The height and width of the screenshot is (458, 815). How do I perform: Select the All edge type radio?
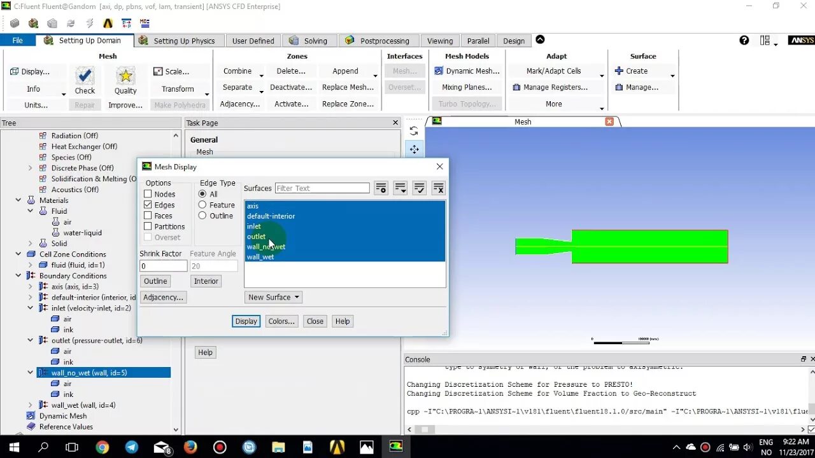click(202, 194)
